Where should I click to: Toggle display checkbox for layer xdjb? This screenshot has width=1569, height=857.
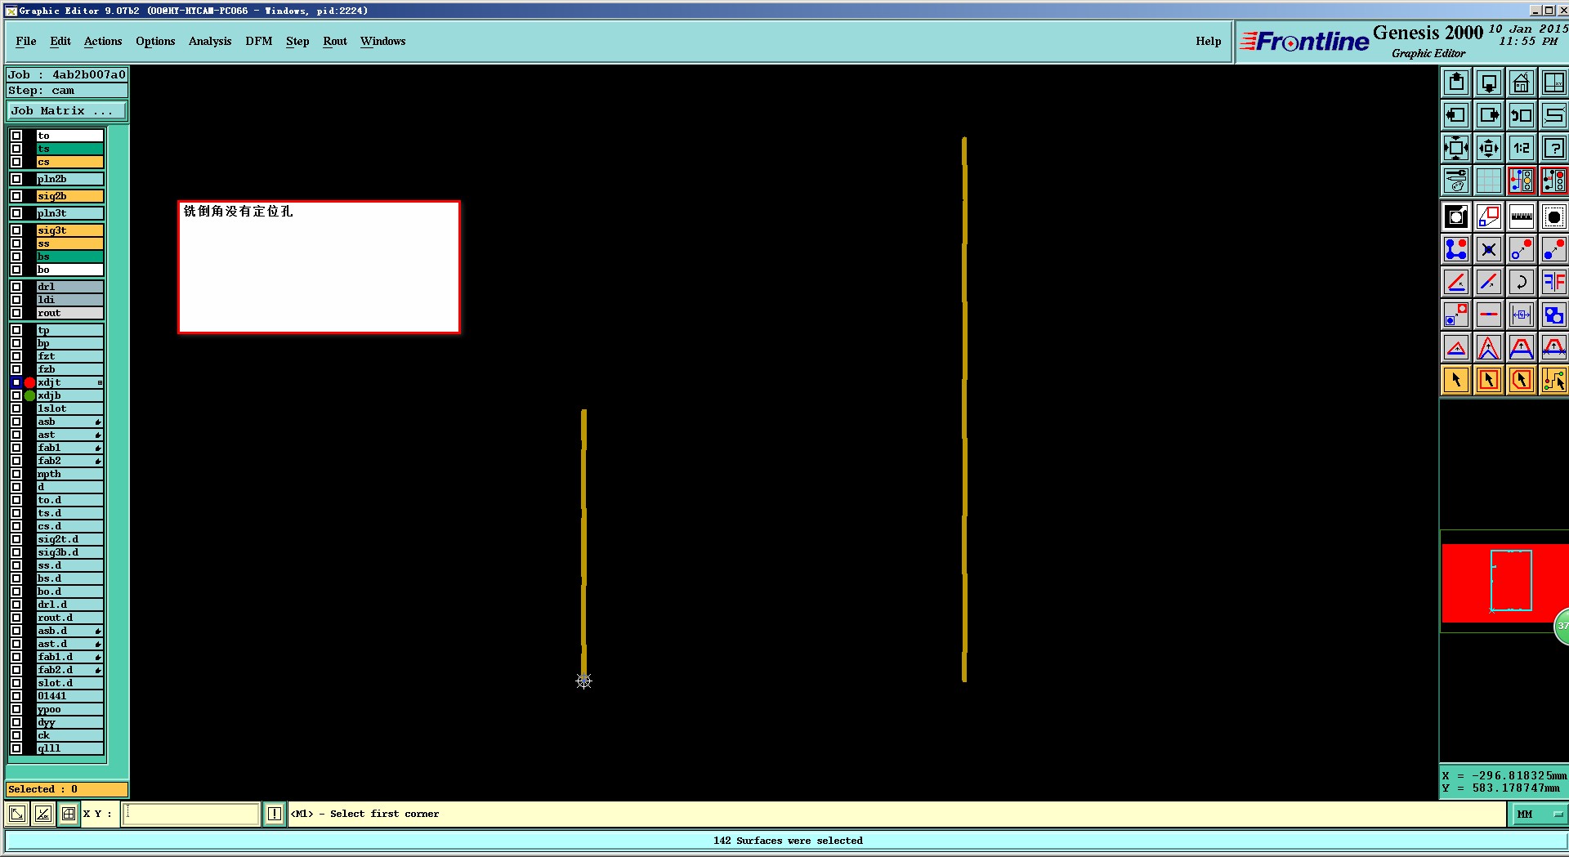16,395
